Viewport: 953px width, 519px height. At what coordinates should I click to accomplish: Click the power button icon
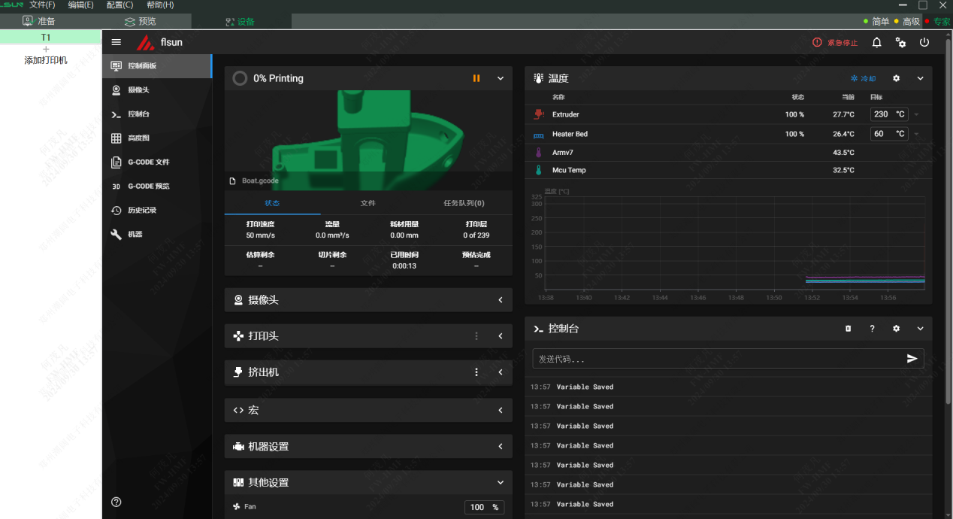pos(924,43)
